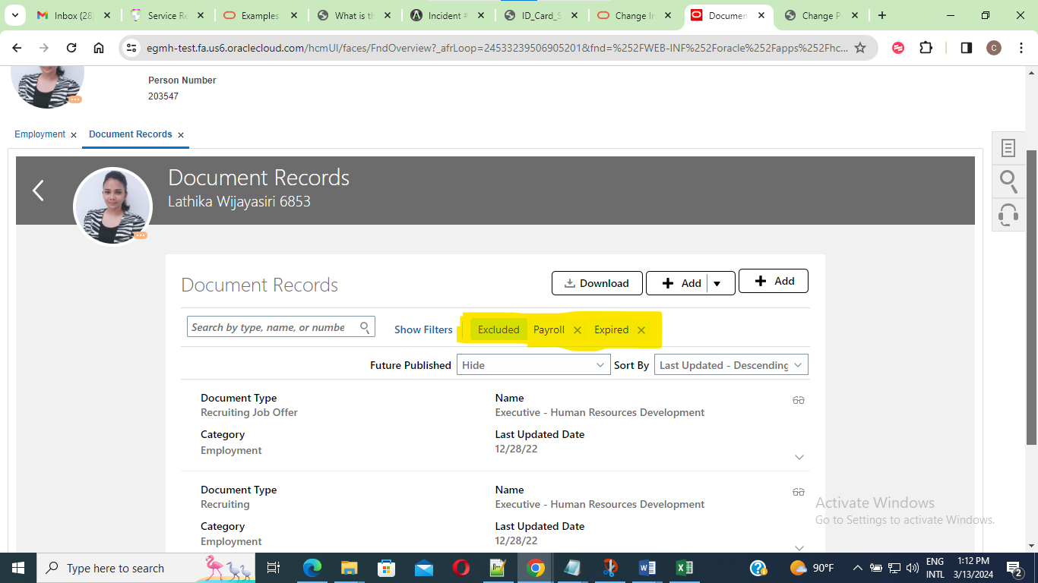Open the Future Published Hide dropdown
This screenshot has width=1038, height=583.
(533, 365)
